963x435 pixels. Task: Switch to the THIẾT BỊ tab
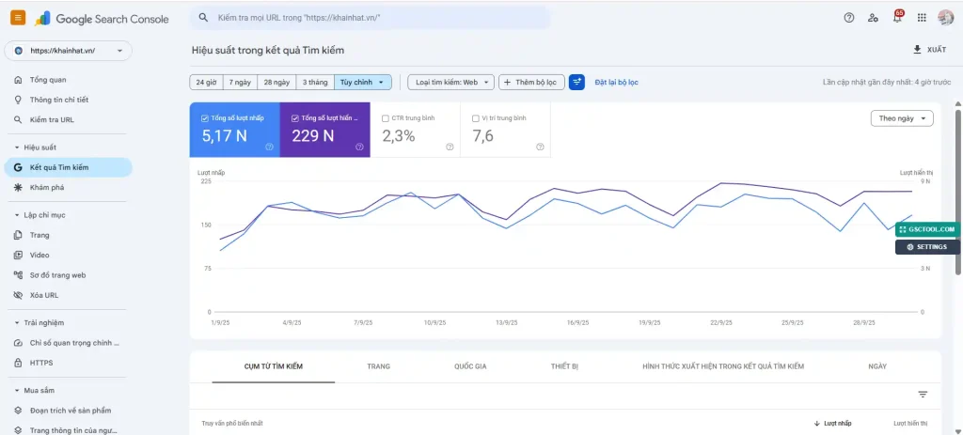(x=564, y=366)
